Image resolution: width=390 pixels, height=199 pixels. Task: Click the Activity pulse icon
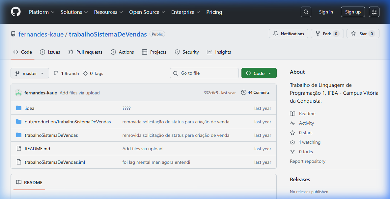(x=292, y=123)
